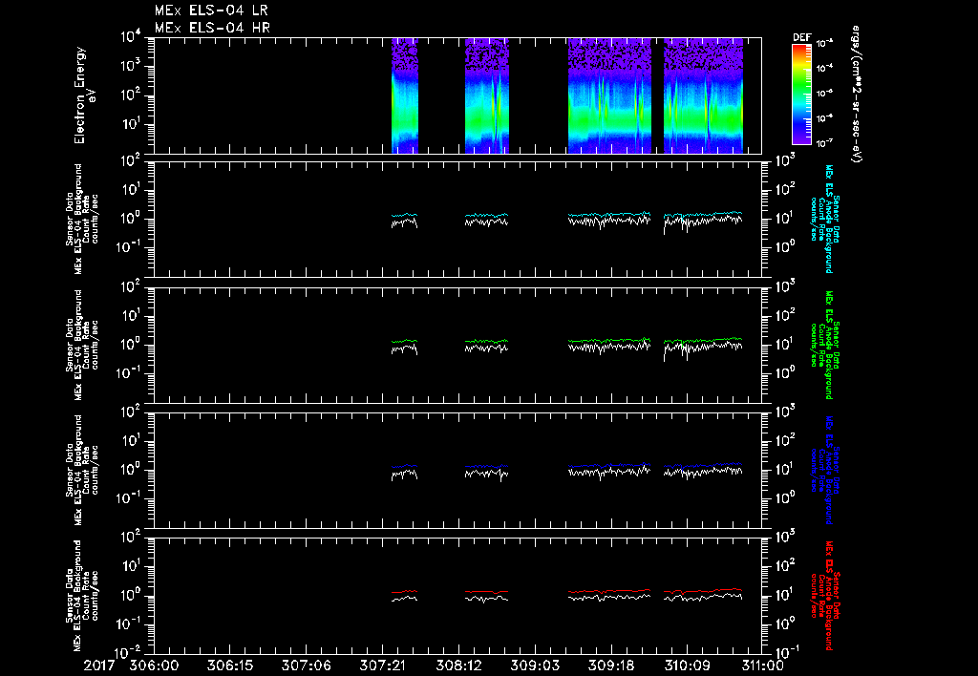Image resolution: width=978 pixels, height=676 pixels.
Task: Select the 309:18 time tick label
Action: point(610,665)
